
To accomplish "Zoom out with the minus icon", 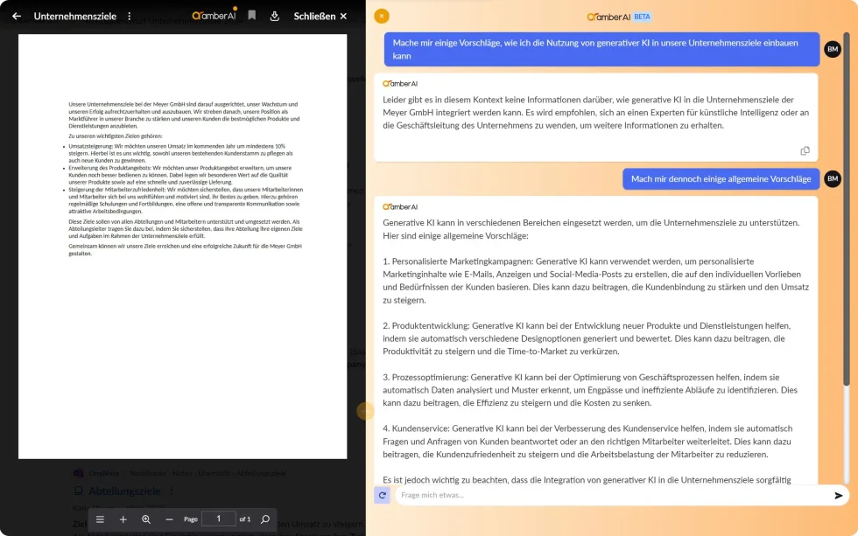I will click(x=169, y=519).
